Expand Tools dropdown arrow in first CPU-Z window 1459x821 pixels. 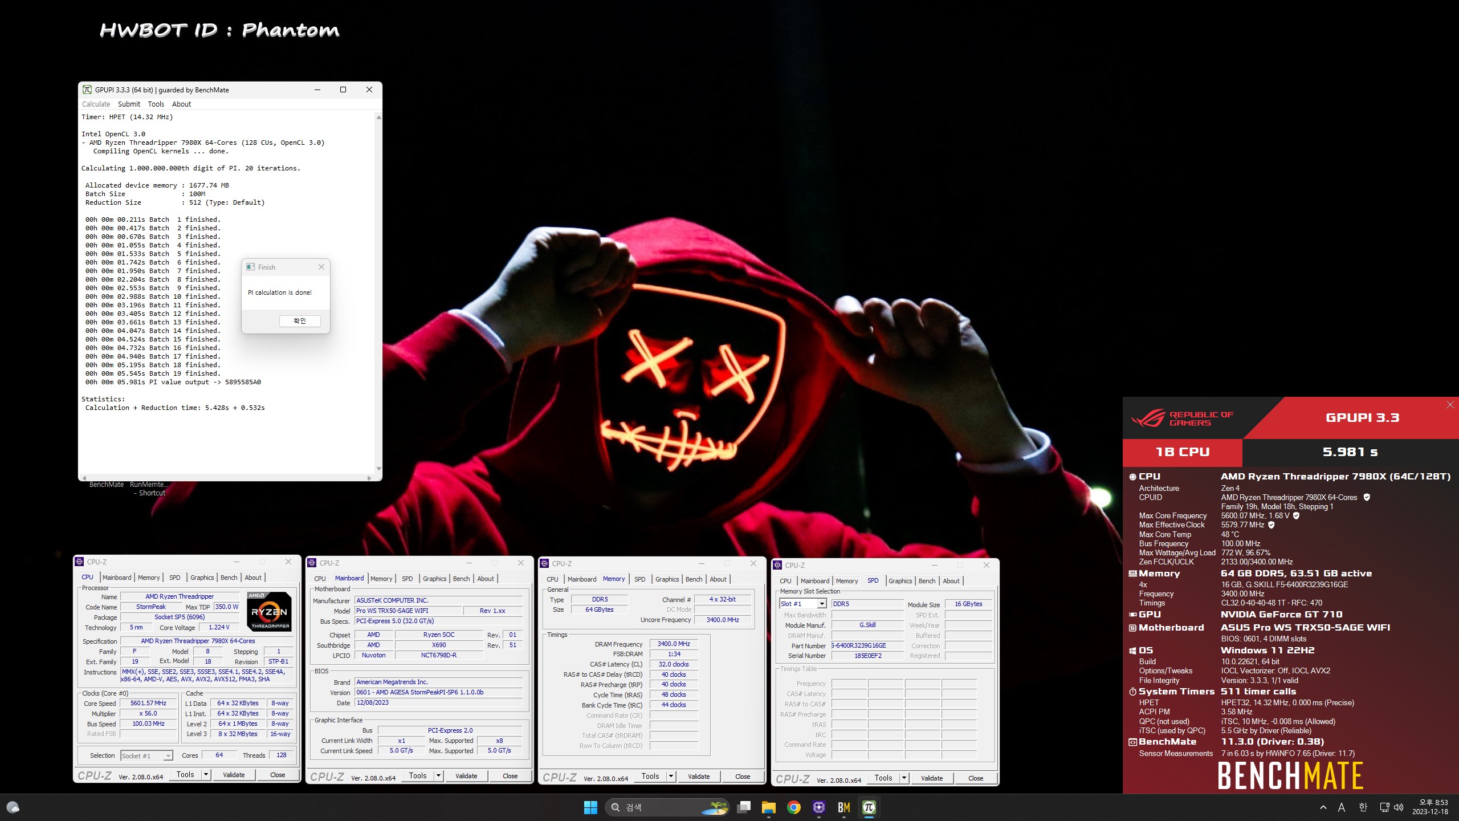[206, 774]
